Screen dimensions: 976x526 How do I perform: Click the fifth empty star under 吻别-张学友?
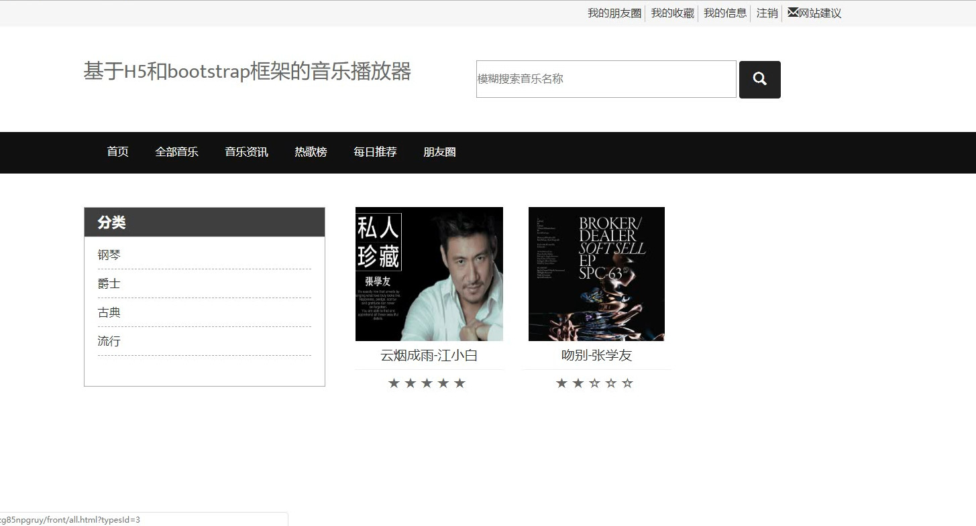627,383
